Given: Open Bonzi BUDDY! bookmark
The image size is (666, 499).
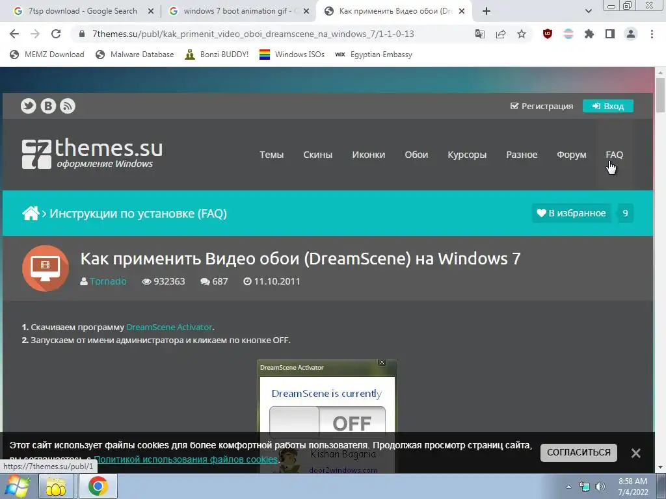Looking at the screenshot, I should click(217, 55).
